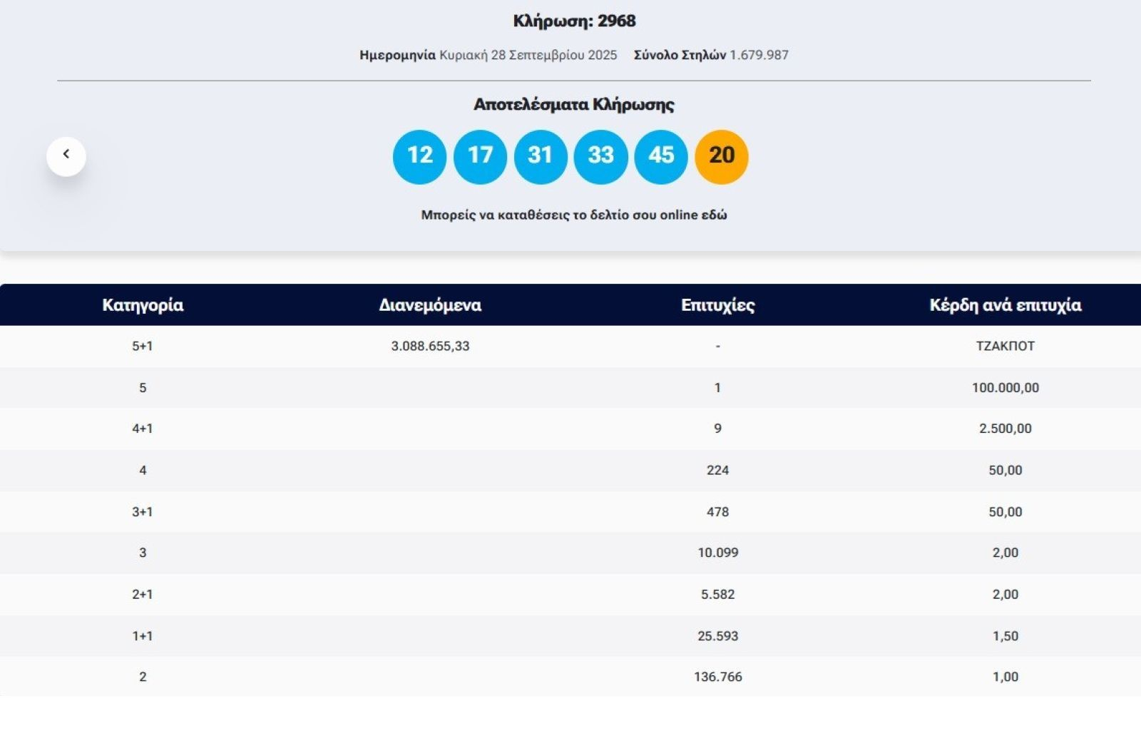1141x748 pixels.
Task: Select the 5+1 category row
Action: click(x=143, y=347)
